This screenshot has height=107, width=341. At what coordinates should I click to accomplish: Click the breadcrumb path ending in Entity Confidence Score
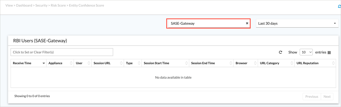point(55,5)
